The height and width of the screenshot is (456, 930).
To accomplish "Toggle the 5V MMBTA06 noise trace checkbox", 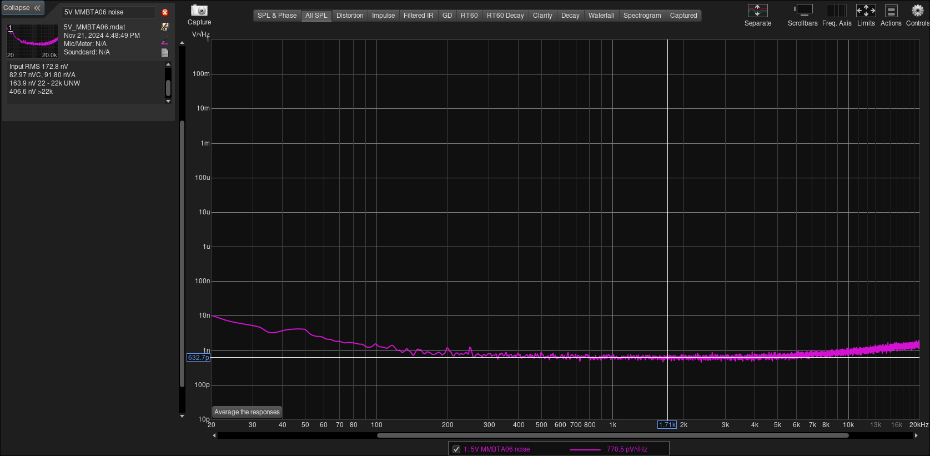I will [x=456, y=449].
